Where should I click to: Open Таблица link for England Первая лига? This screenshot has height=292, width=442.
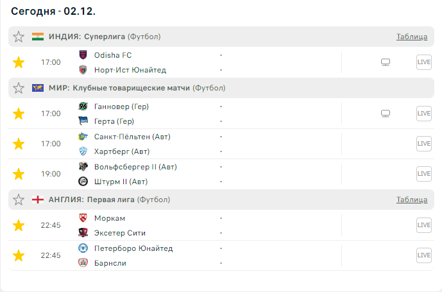click(412, 200)
